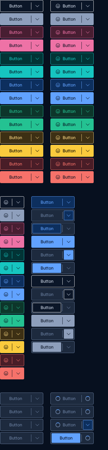Click smiley on icon-only solid red button
Viewport: 108px width, 450px height.
(x=6, y=373)
